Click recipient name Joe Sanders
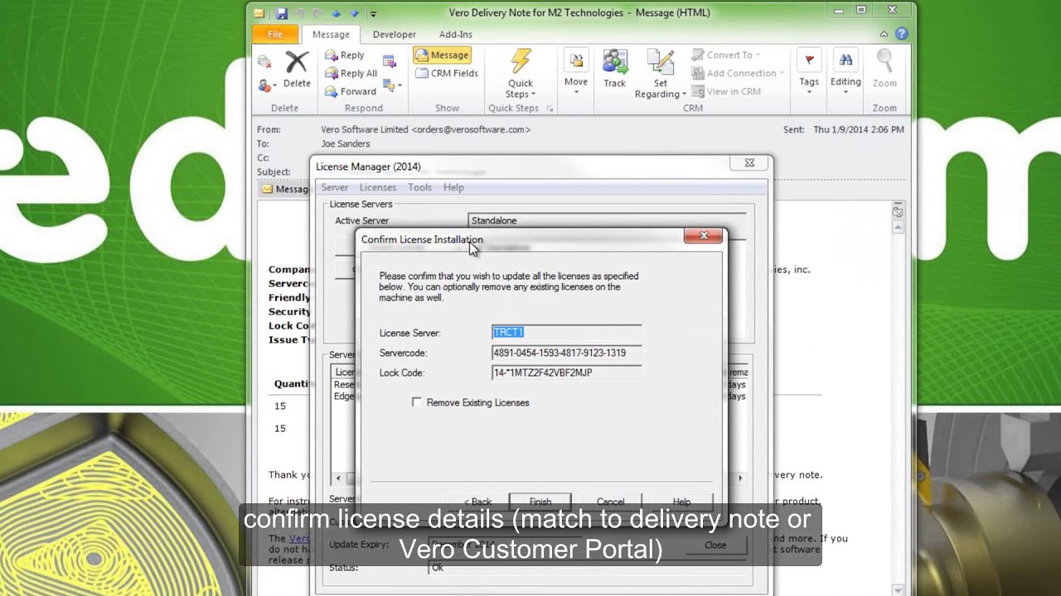 [x=346, y=144]
